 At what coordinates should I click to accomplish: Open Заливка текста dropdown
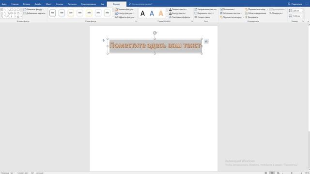[178, 9]
